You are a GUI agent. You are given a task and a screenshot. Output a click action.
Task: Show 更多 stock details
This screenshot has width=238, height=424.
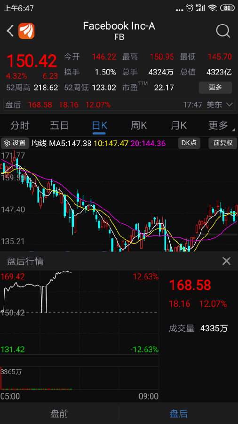(215, 87)
